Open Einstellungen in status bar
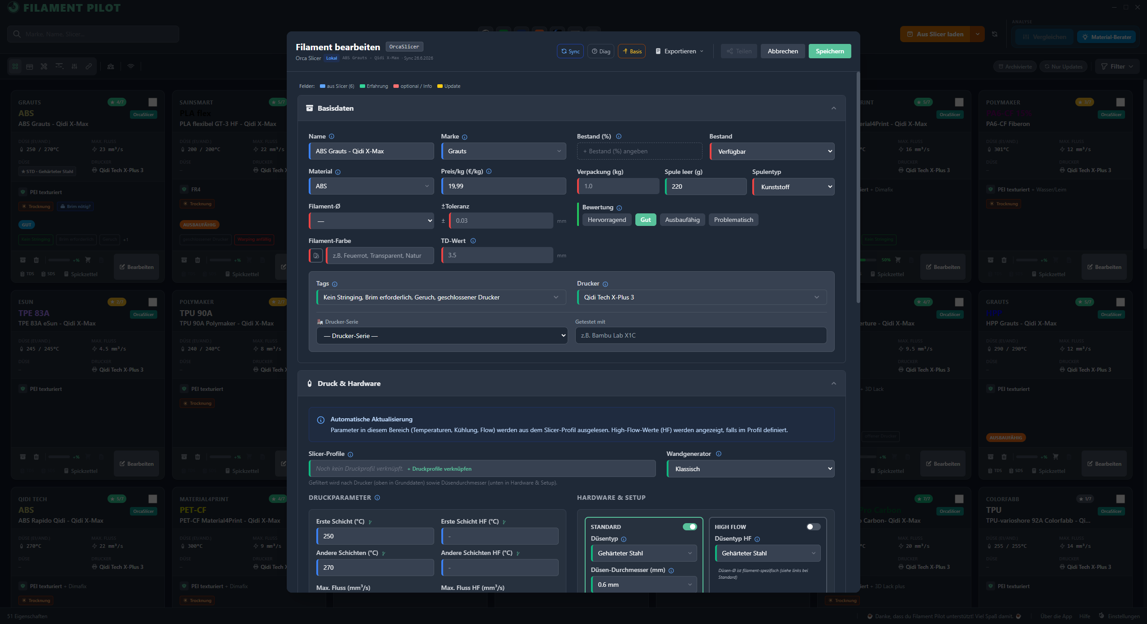 click(1119, 616)
